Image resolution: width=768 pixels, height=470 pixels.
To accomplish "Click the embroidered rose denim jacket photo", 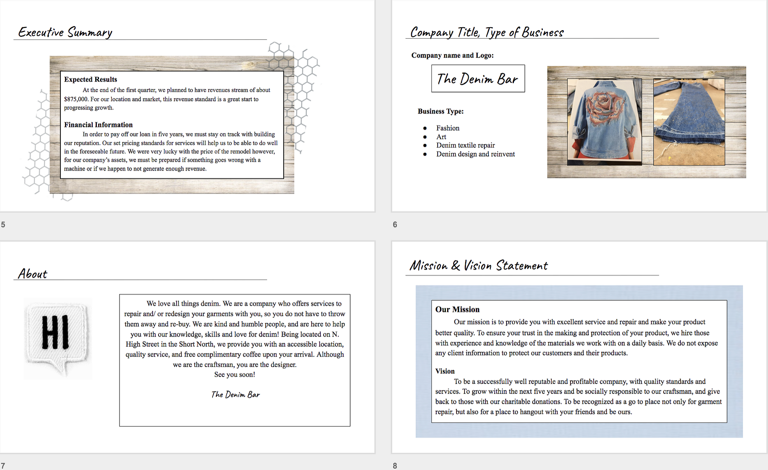I will (604, 122).
